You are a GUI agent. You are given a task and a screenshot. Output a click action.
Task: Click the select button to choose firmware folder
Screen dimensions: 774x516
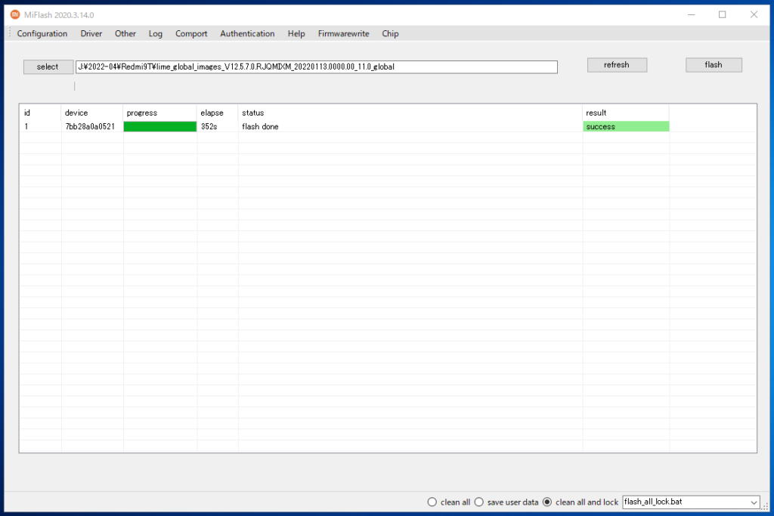click(x=48, y=66)
